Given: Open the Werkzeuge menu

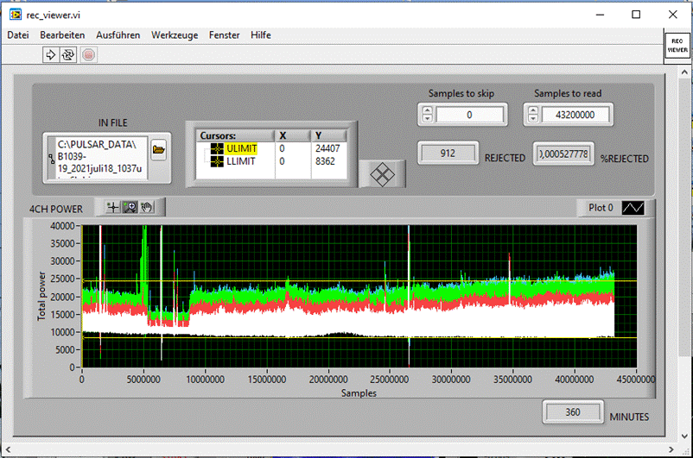Looking at the screenshot, I should coord(175,35).
